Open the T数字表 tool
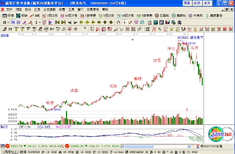The width and height of the screenshot is (235, 154). [145, 16]
